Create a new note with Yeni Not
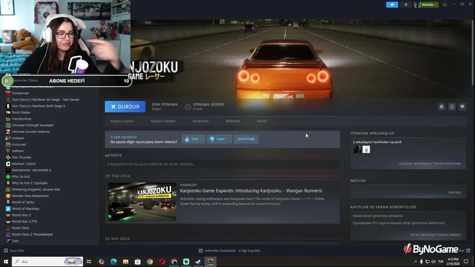This screenshot has height=267, width=475. point(454,192)
